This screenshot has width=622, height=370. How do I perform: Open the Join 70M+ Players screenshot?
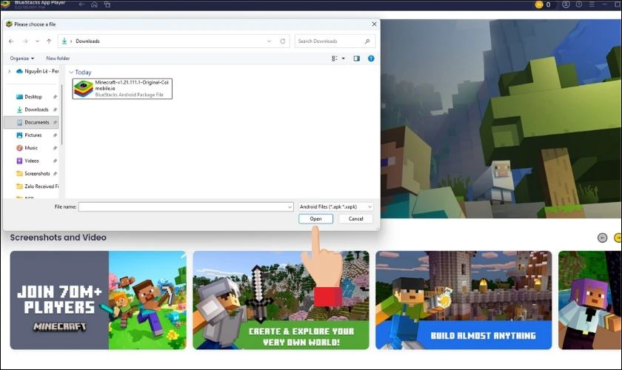click(98, 300)
